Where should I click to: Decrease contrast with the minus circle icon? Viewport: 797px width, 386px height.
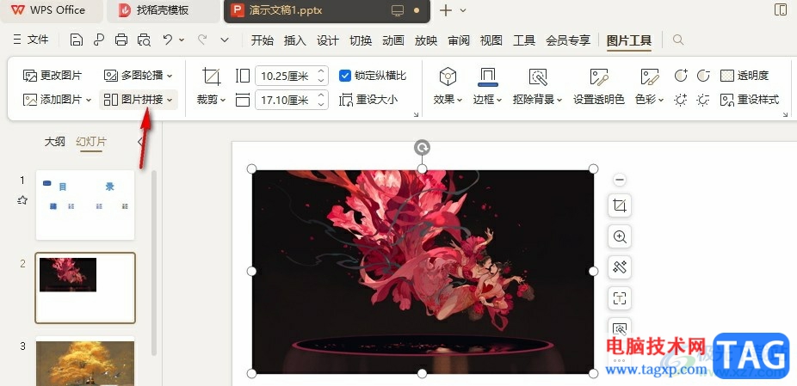click(703, 76)
